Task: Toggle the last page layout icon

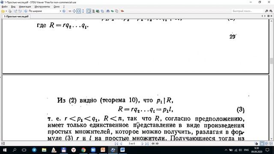Action: tap(271, 144)
